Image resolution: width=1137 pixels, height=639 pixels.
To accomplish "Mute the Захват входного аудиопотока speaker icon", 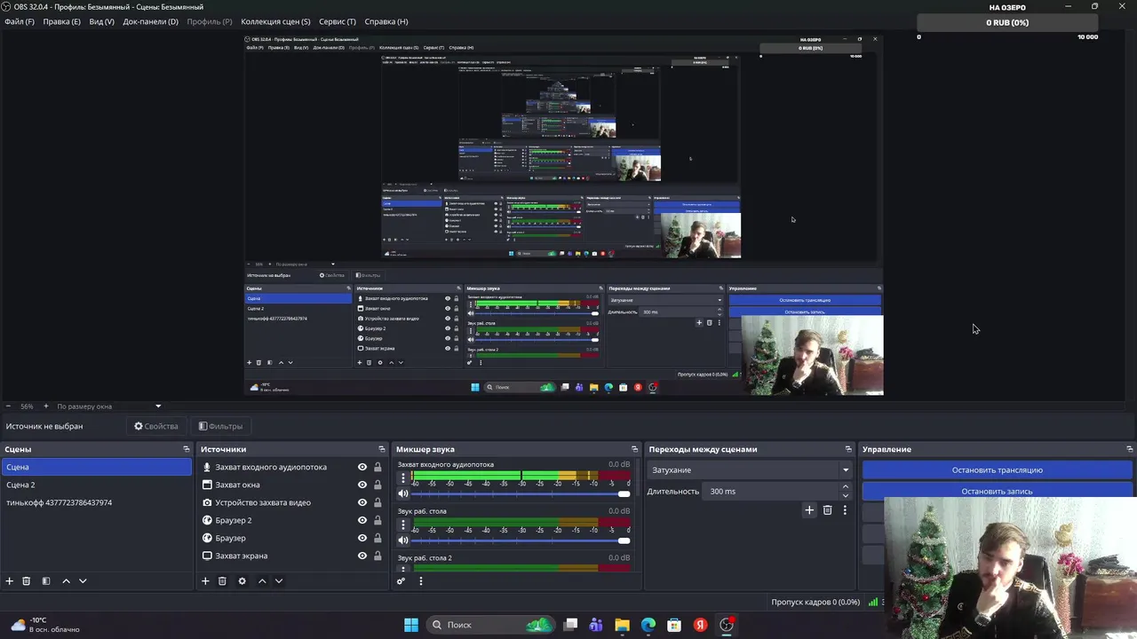I will point(403,493).
